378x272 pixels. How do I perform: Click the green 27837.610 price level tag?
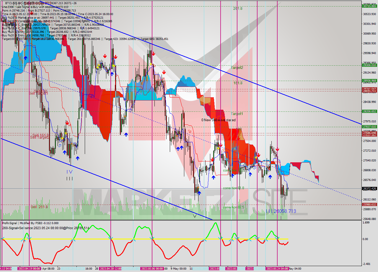[369, 127]
